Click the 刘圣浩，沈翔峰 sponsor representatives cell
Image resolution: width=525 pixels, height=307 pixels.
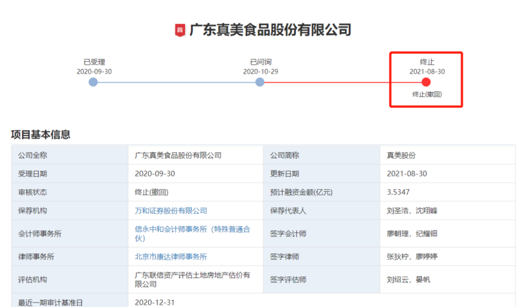point(412,211)
